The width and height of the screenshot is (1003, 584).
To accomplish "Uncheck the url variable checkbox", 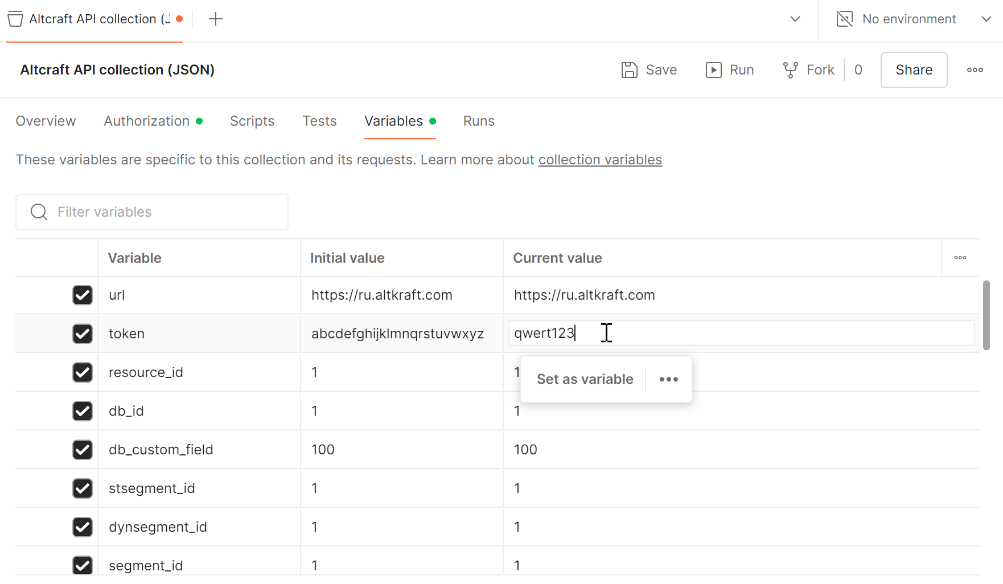I will click(x=83, y=295).
